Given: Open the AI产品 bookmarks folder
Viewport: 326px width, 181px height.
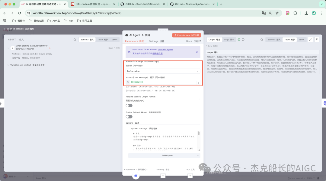Looking at the screenshot, I should click(54, 21).
